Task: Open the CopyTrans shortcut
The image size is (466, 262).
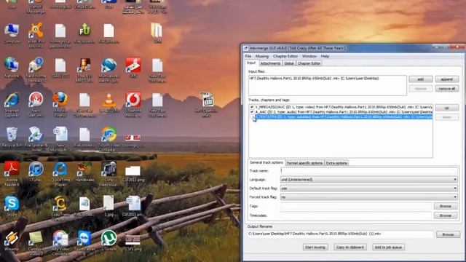Action: click(x=60, y=208)
